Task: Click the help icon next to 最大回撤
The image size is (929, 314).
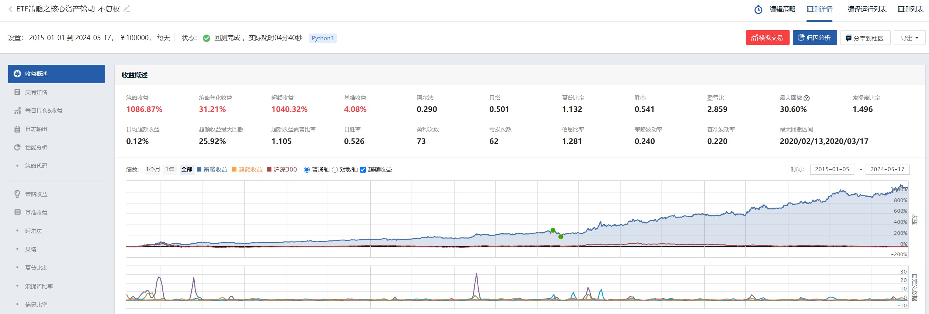Action: [x=807, y=98]
